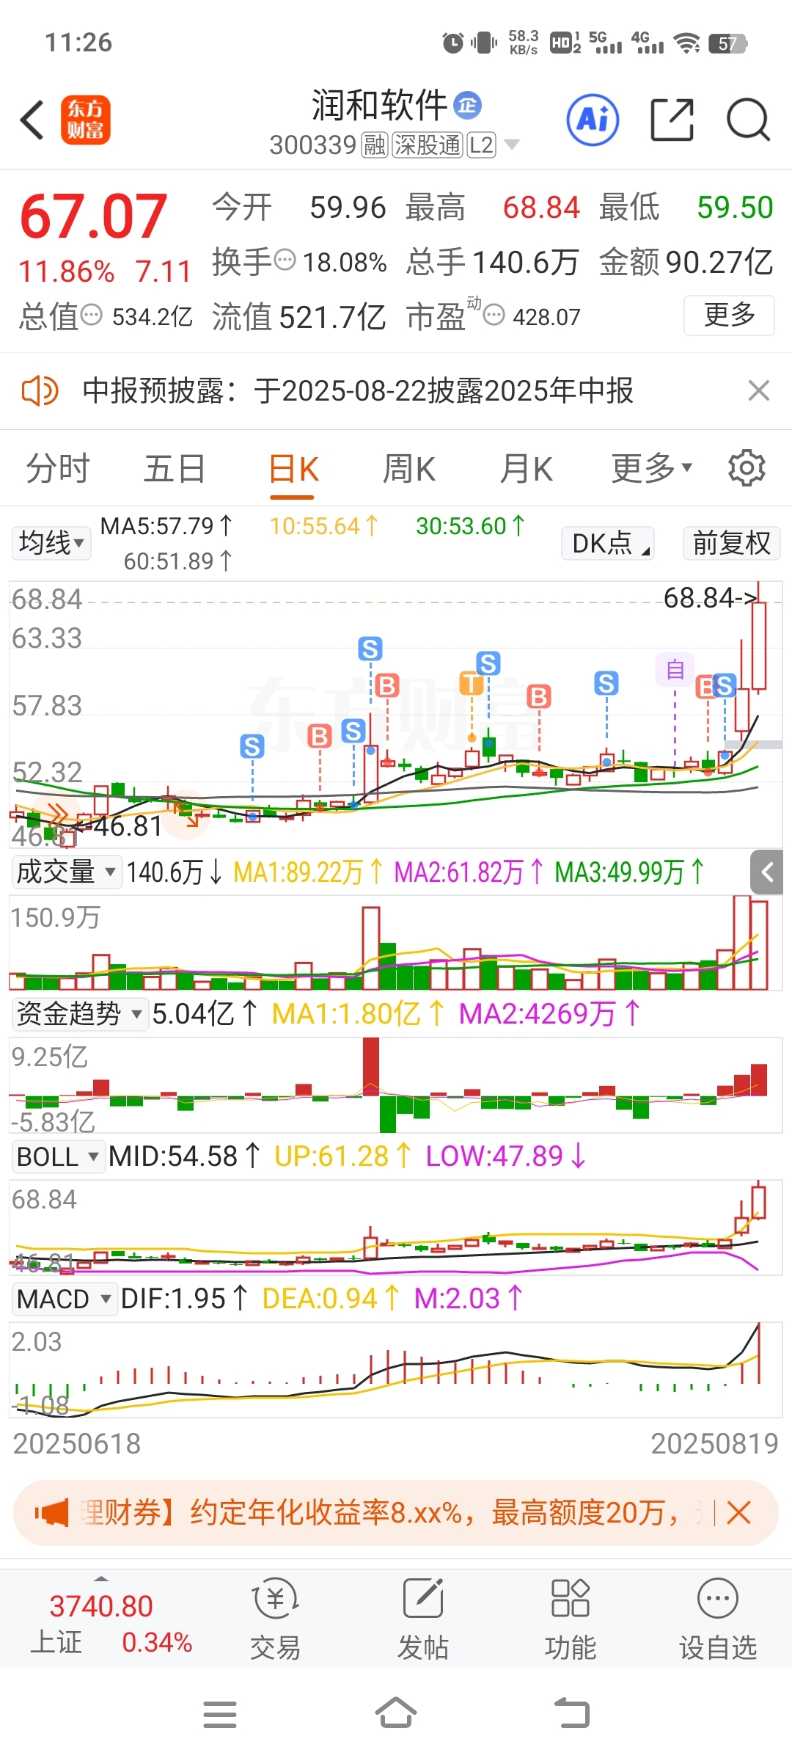The image size is (792, 1761).
Task: Tap the share/export icon
Action: coord(672,120)
